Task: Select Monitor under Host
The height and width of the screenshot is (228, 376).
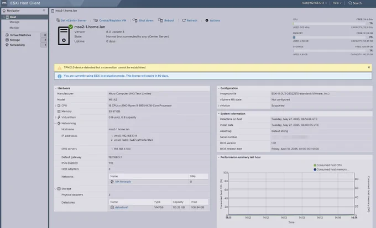Action: pyautogui.click(x=14, y=28)
